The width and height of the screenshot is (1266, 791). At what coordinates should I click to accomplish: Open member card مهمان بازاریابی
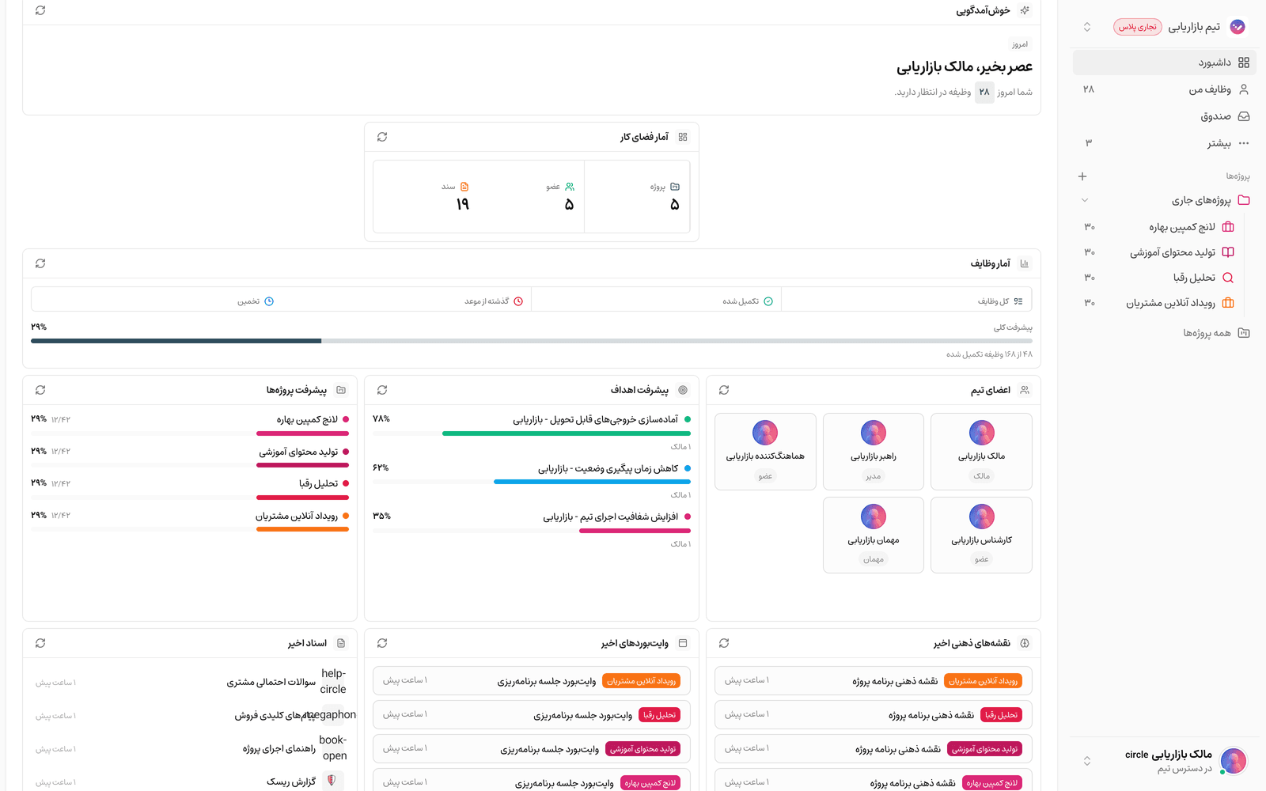coord(874,535)
